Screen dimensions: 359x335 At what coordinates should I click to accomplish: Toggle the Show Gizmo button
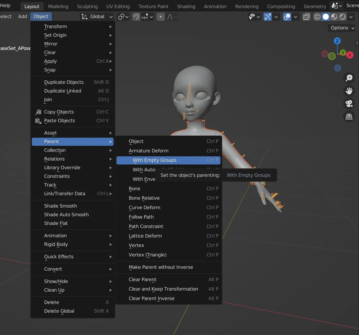pyautogui.click(x=268, y=17)
